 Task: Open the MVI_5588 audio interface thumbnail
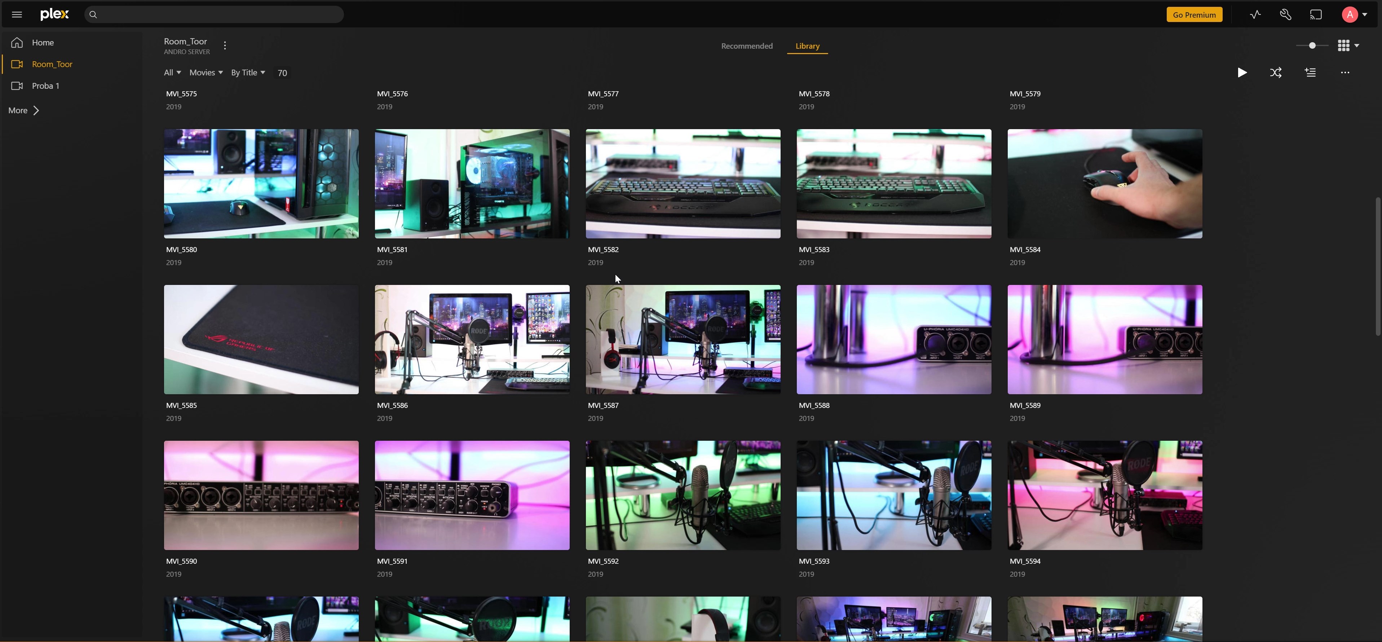[894, 339]
